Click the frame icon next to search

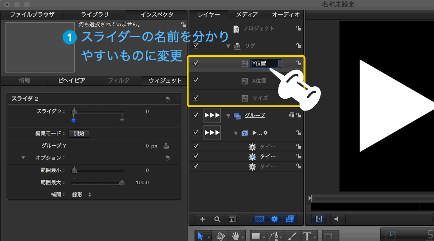(232, 219)
